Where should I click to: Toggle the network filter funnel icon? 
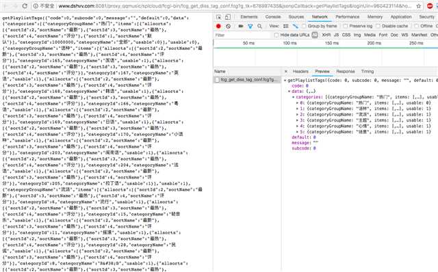pyautogui.click(x=250, y=26)
